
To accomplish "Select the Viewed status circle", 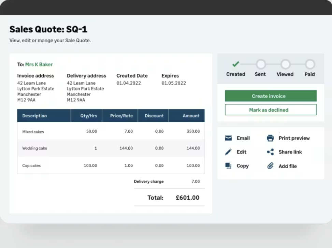I will point(285,64).
